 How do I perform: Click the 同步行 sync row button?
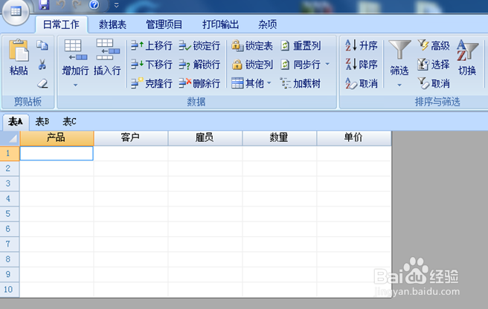pos(301,65)
